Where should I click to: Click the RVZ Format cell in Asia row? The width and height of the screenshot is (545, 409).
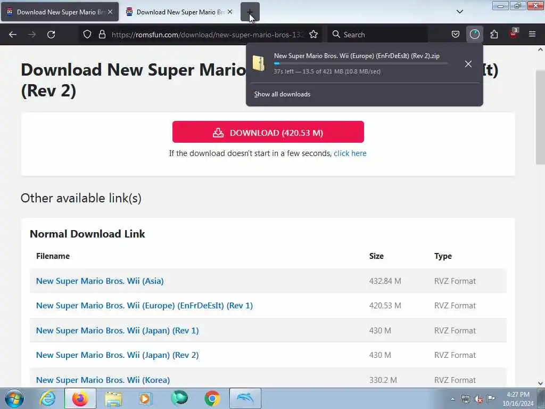[x=455, y=281]
